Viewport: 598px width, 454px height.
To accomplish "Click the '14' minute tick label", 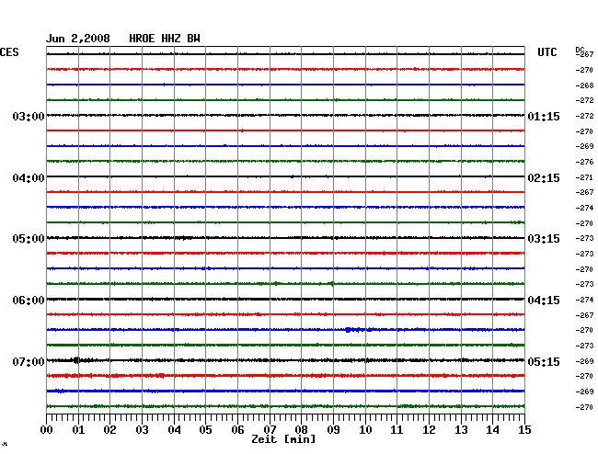I will click(x=492, y=430).
